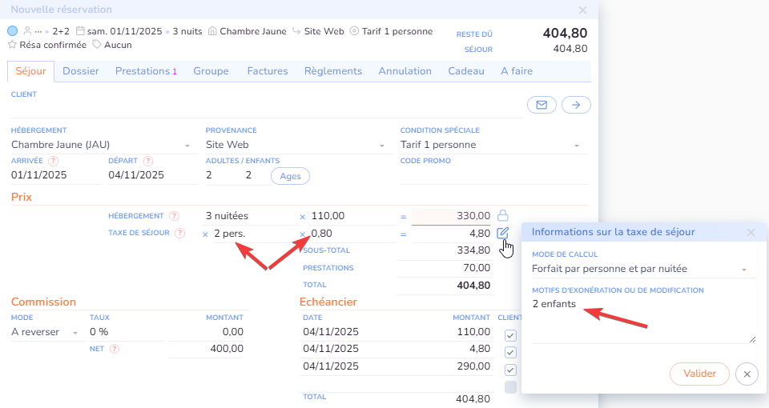Click the help icon next to Taxe de séjour
The image size is (769, 408).
[x=180, y=234]
